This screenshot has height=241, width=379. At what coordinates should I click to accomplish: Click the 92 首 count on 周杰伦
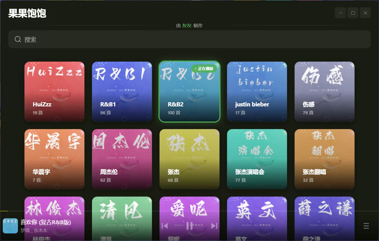click(106, 180)
